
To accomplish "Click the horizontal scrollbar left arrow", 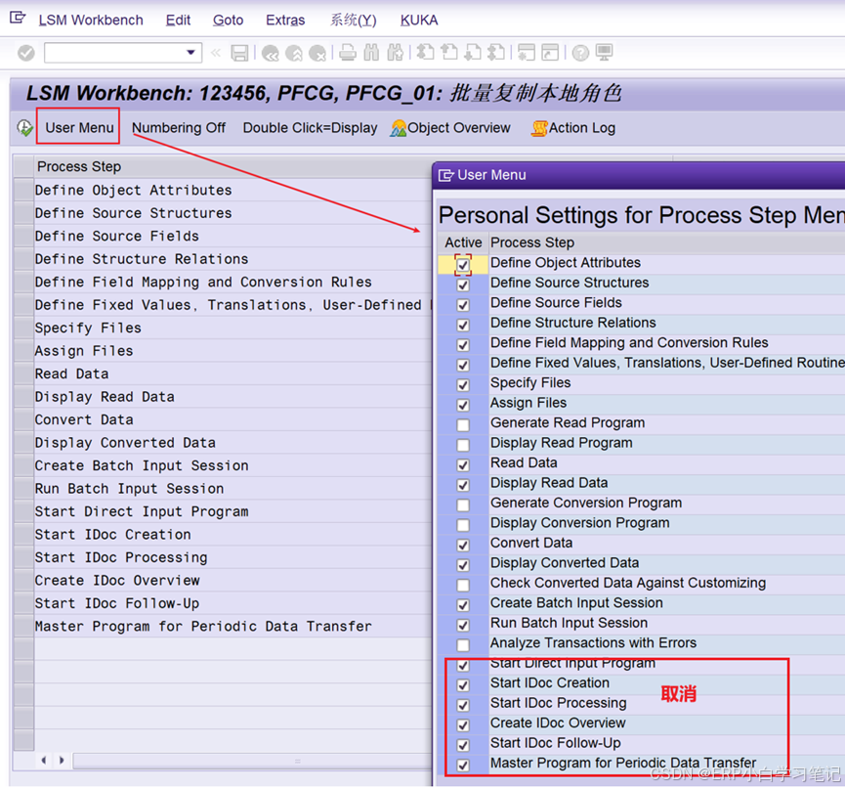I will click(44, 761).
